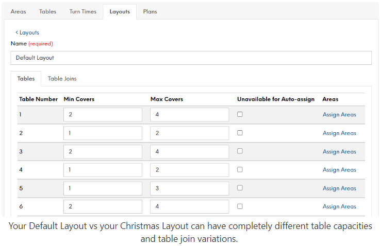
Task: Tick Unavailable for Auto-assign for table 1
Action: click(x=240, y=114)
